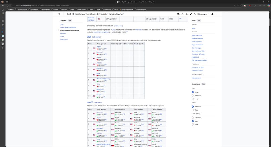Open the Apple link in 2025 table
This screenshot has height=147, width=271.
click(x=99, y=47)
